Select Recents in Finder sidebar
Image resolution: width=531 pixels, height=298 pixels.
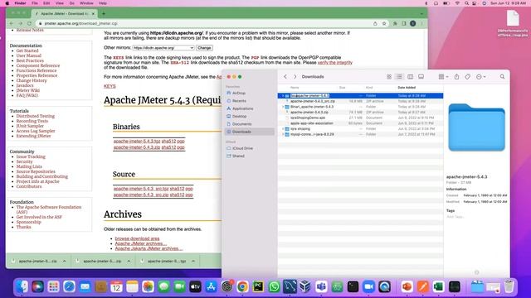click(239, 101)
